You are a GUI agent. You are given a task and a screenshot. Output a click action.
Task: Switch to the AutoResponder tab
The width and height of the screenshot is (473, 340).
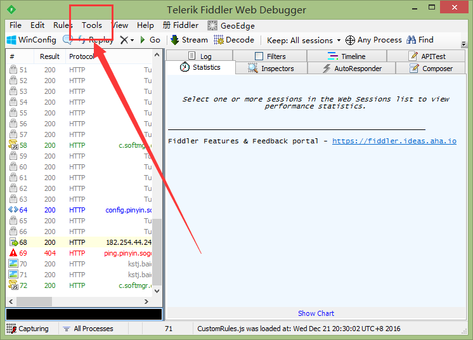(352, 69)
